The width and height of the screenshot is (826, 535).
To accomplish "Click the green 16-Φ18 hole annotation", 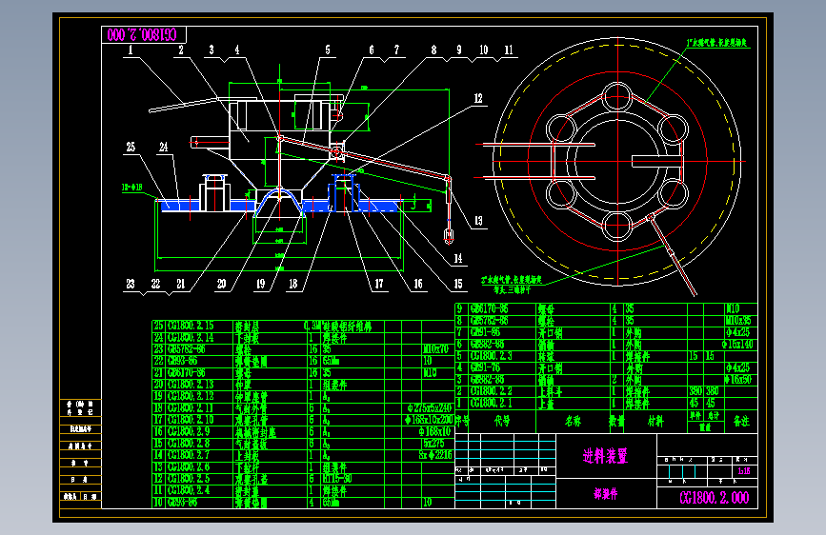I will (132, 188).
